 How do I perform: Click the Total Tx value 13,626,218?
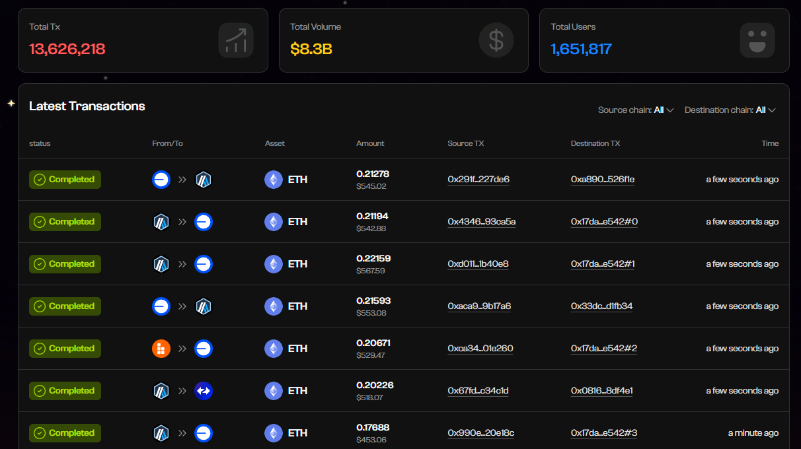click(x=67, y=49)
